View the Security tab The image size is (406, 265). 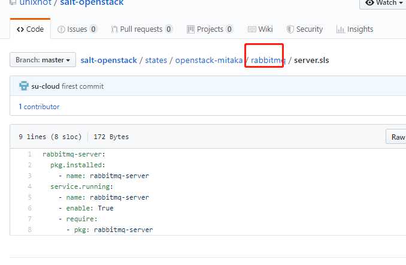point(305,29)
